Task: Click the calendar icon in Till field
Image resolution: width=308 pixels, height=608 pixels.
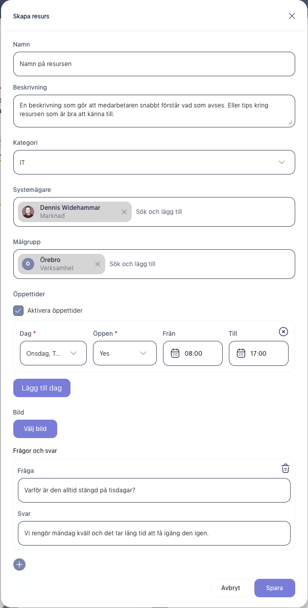Action: pyautogui.click(x=241, y=353)
